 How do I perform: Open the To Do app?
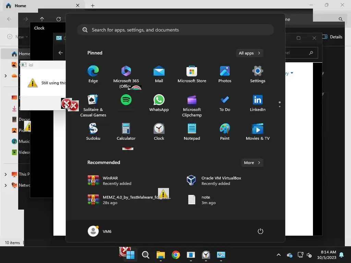[x=225, y=103]
